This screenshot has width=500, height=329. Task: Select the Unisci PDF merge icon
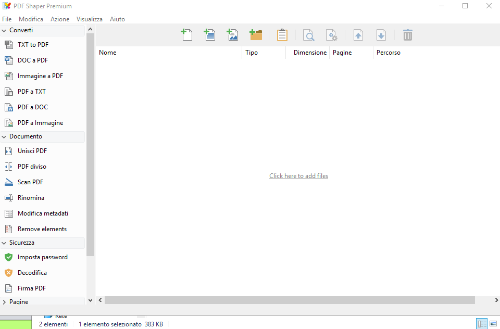tap(9, 151)
